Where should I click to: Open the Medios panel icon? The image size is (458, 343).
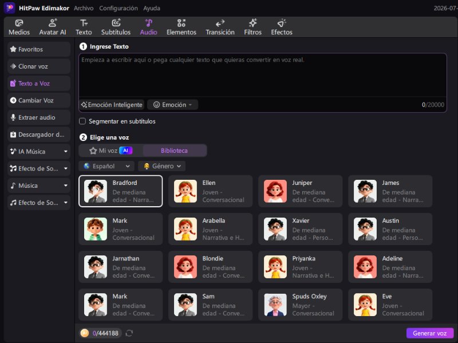[19, 23]
